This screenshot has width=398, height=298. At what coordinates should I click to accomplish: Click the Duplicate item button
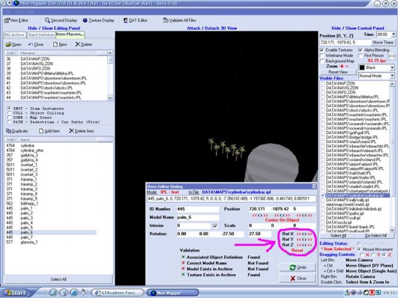(17, 131)
